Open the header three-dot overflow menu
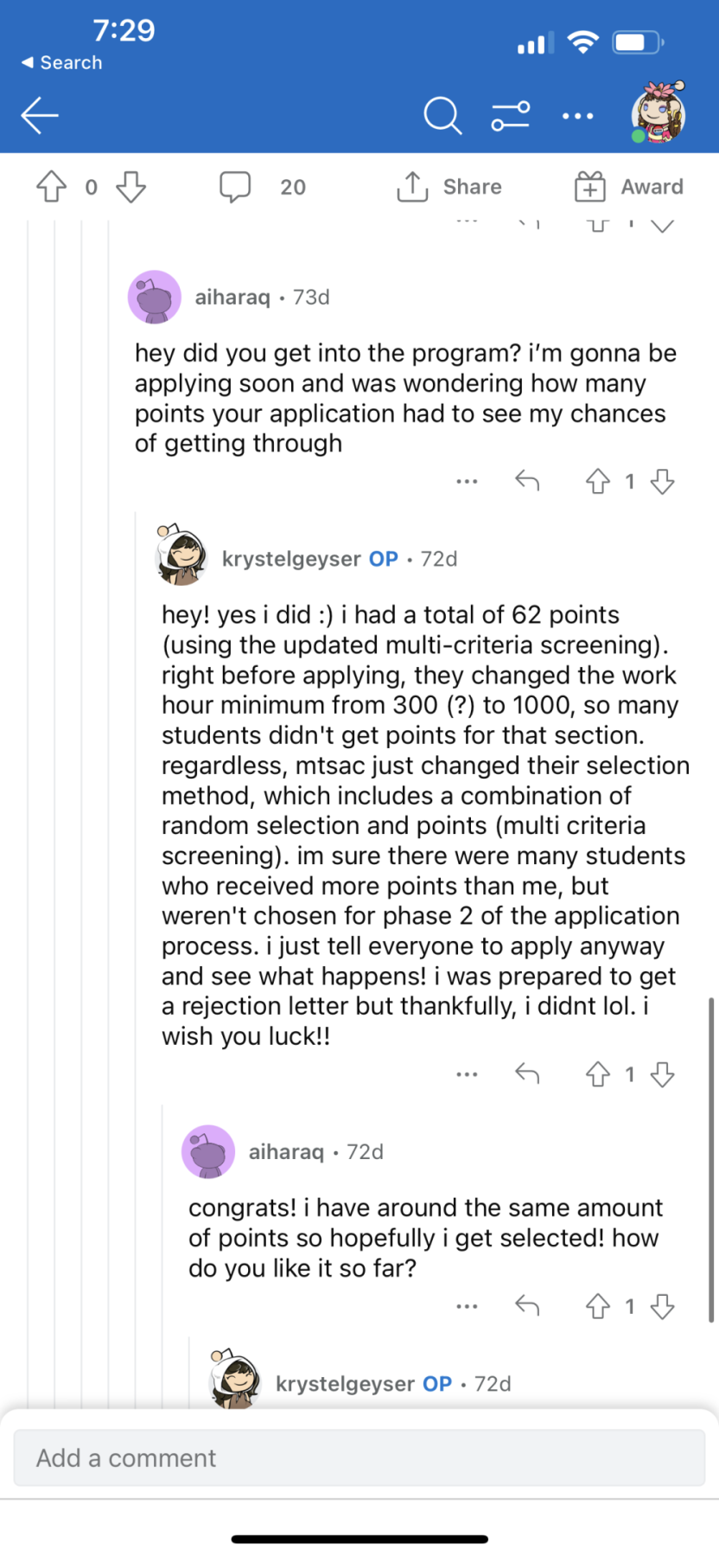The height and width of the screenshot is (1557, 719). (578, 116)
